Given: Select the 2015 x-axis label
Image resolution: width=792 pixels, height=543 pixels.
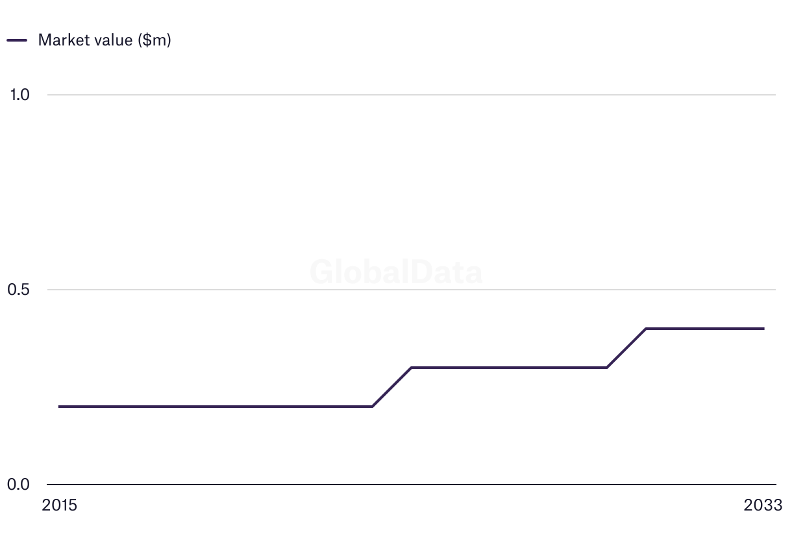Looking at the screenshot, I should pyautogui.click(x=59, y=505).
